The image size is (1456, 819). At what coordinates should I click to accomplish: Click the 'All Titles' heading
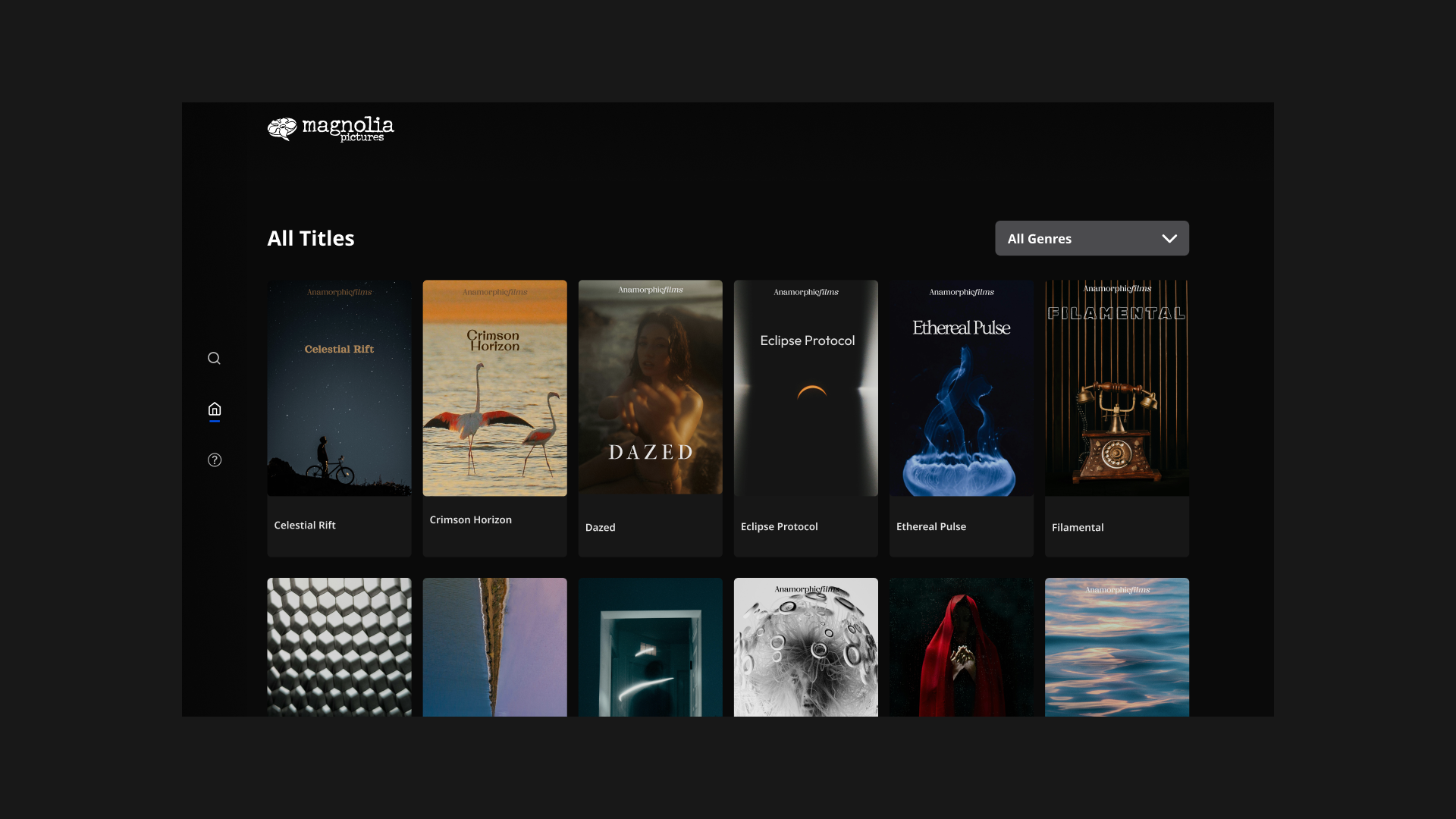[310, 238]
